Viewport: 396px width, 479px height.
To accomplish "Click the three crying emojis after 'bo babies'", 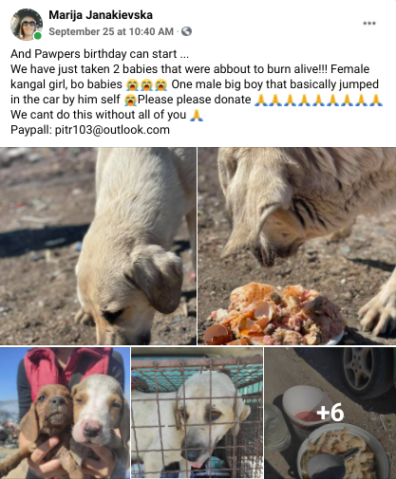I will (x=146, y=84).
